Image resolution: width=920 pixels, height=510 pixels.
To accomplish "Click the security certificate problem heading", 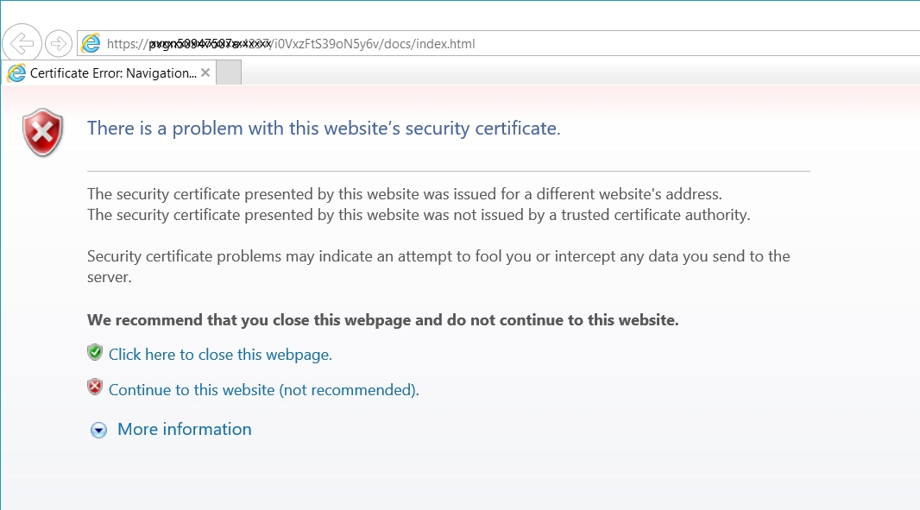I will click(324, 128).
